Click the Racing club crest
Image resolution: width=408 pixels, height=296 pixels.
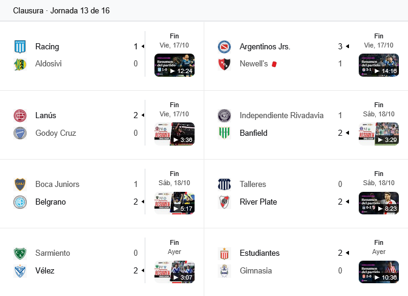click(x=20, y=47)
